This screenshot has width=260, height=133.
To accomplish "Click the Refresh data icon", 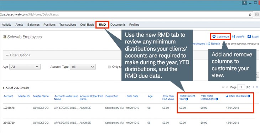I will (x=209, y=44).
